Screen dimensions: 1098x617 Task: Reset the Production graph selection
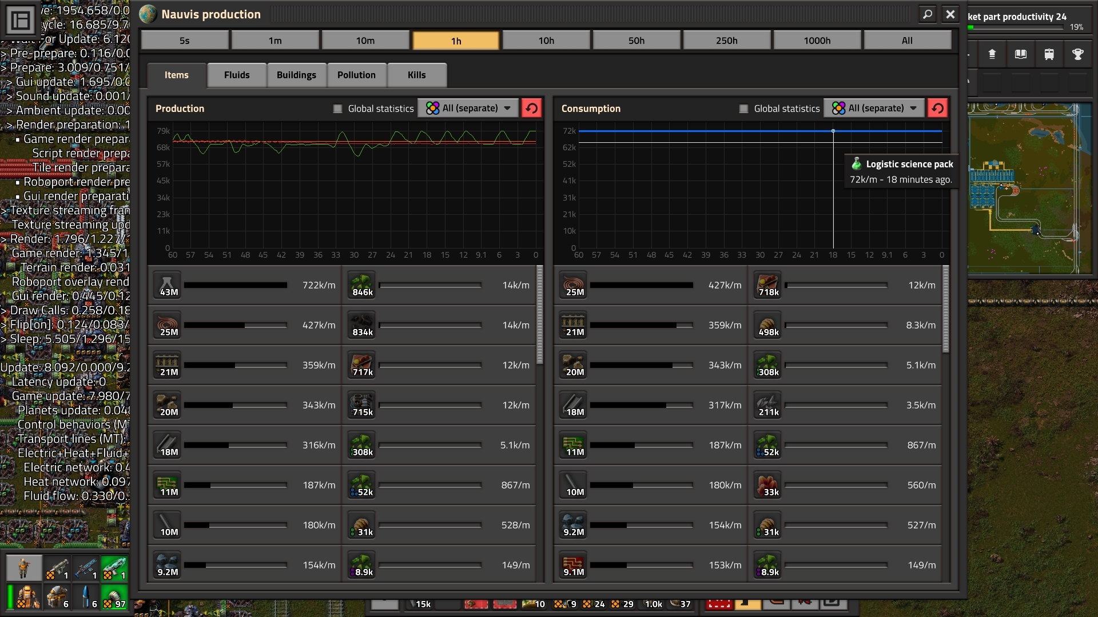coord(532,108)
